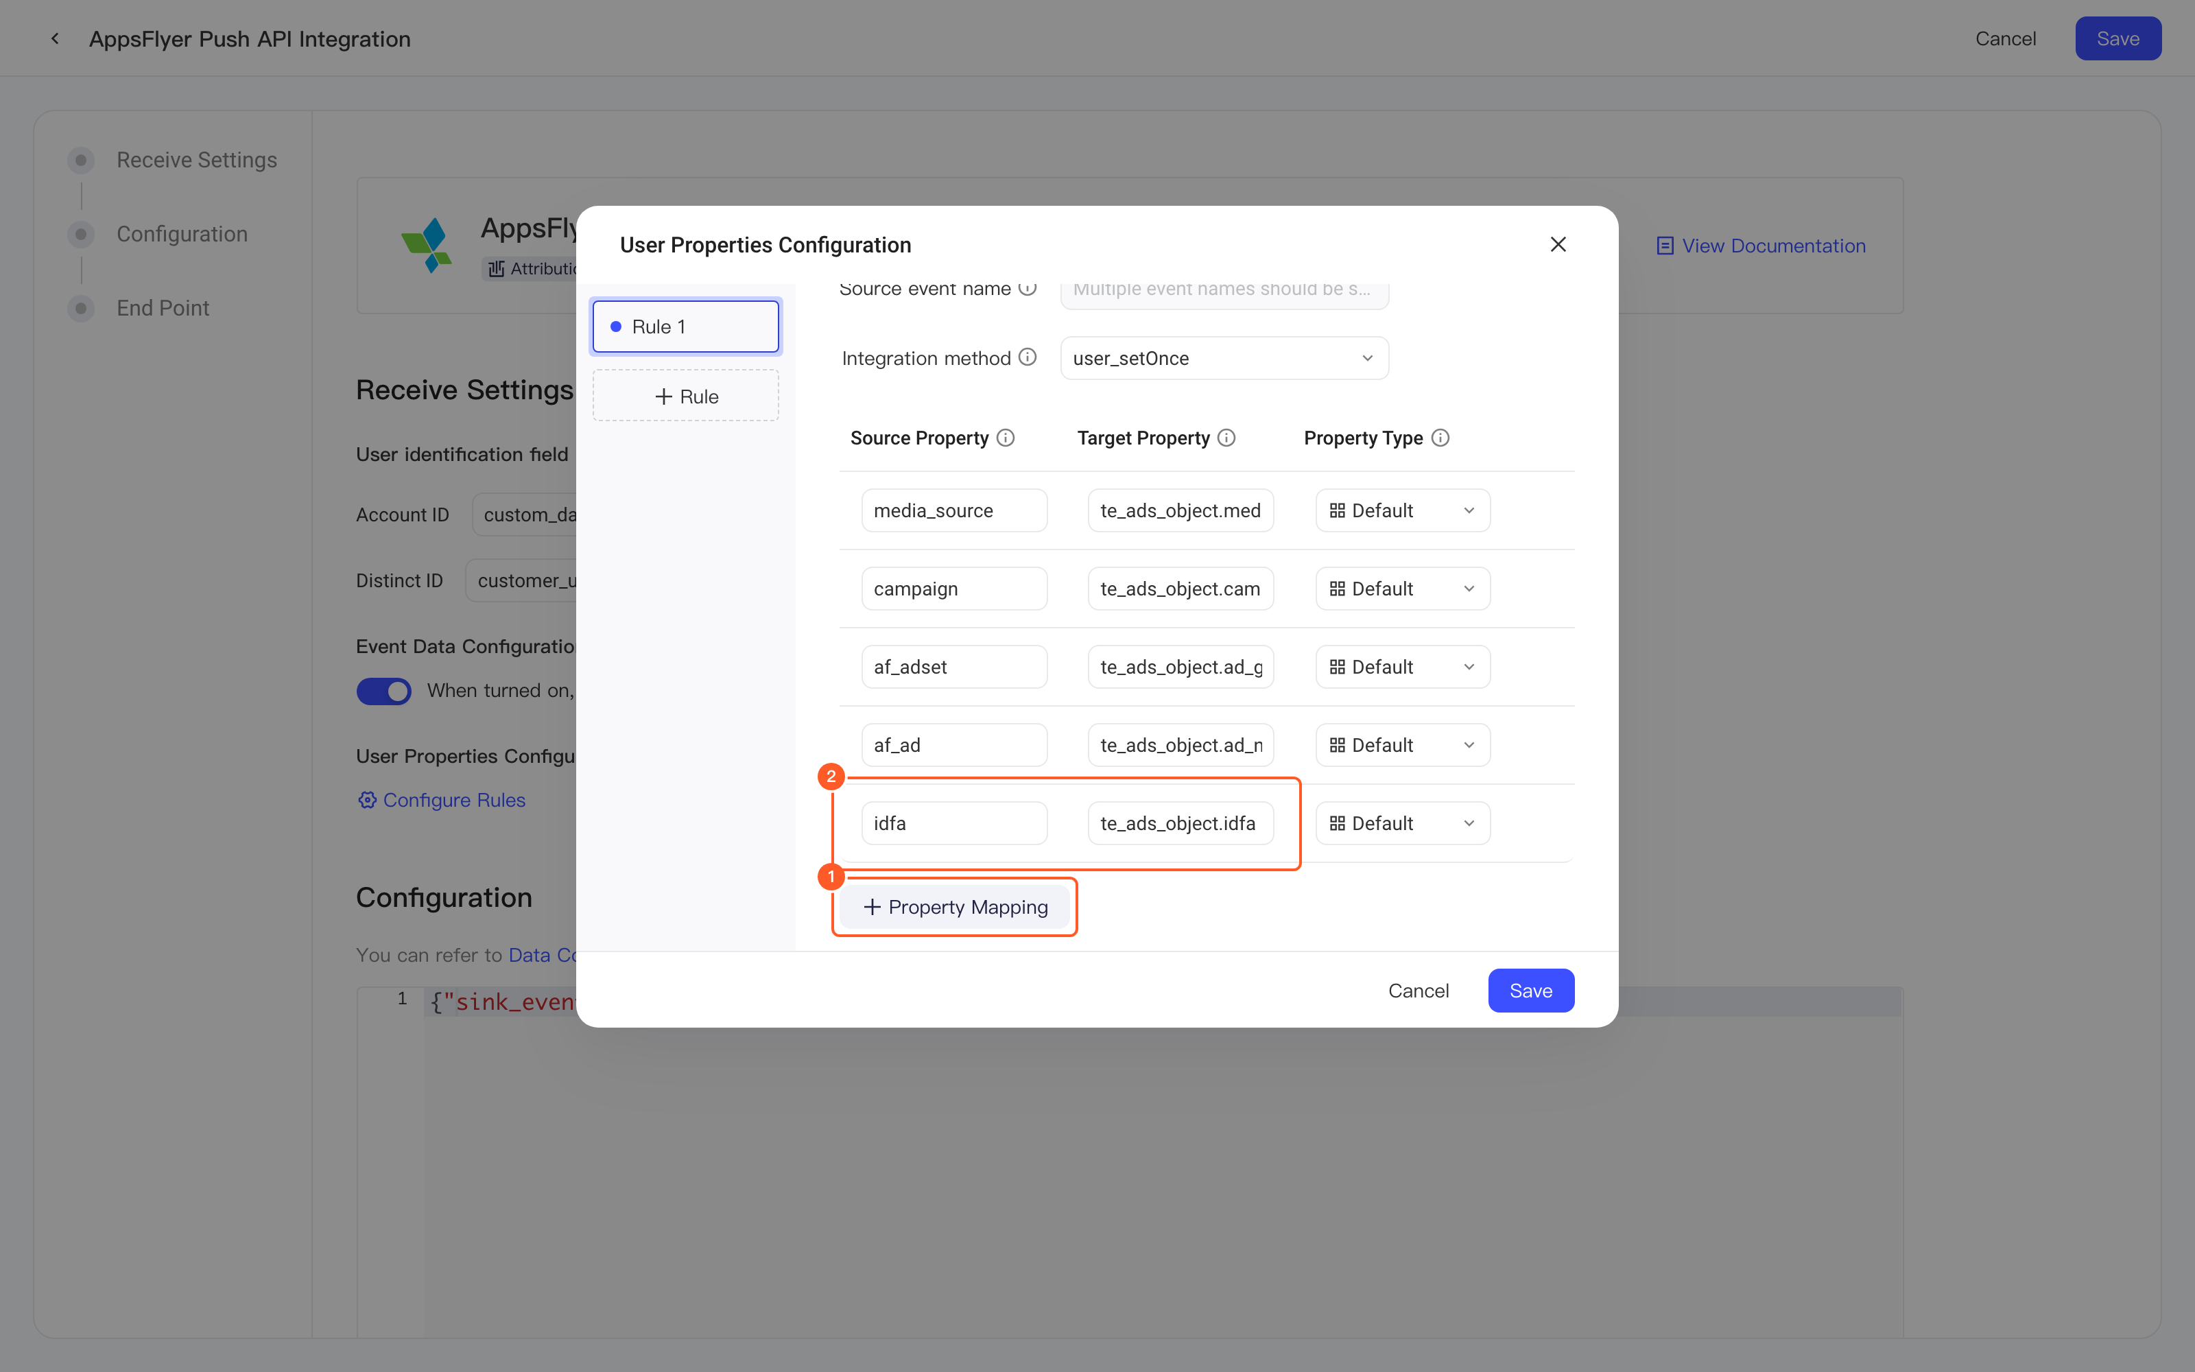Open Property Type dropdown for af_ad row
Image resolution: width=2195 pixels, height=1372 pixels.
[x=1402, y=744]
